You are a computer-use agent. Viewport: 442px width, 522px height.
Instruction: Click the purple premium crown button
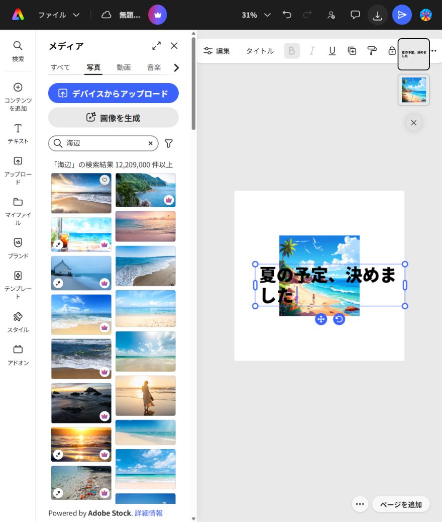pyautogui.click(x=157, y=15)
